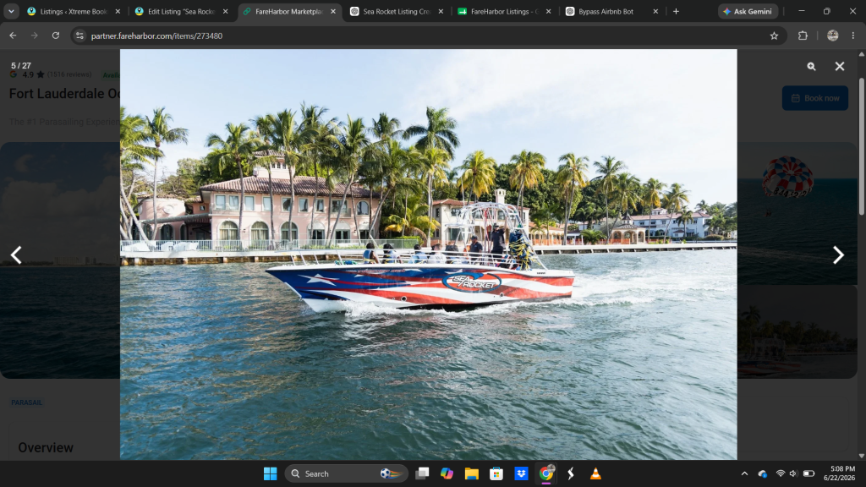View site information icon

(79, 36)
